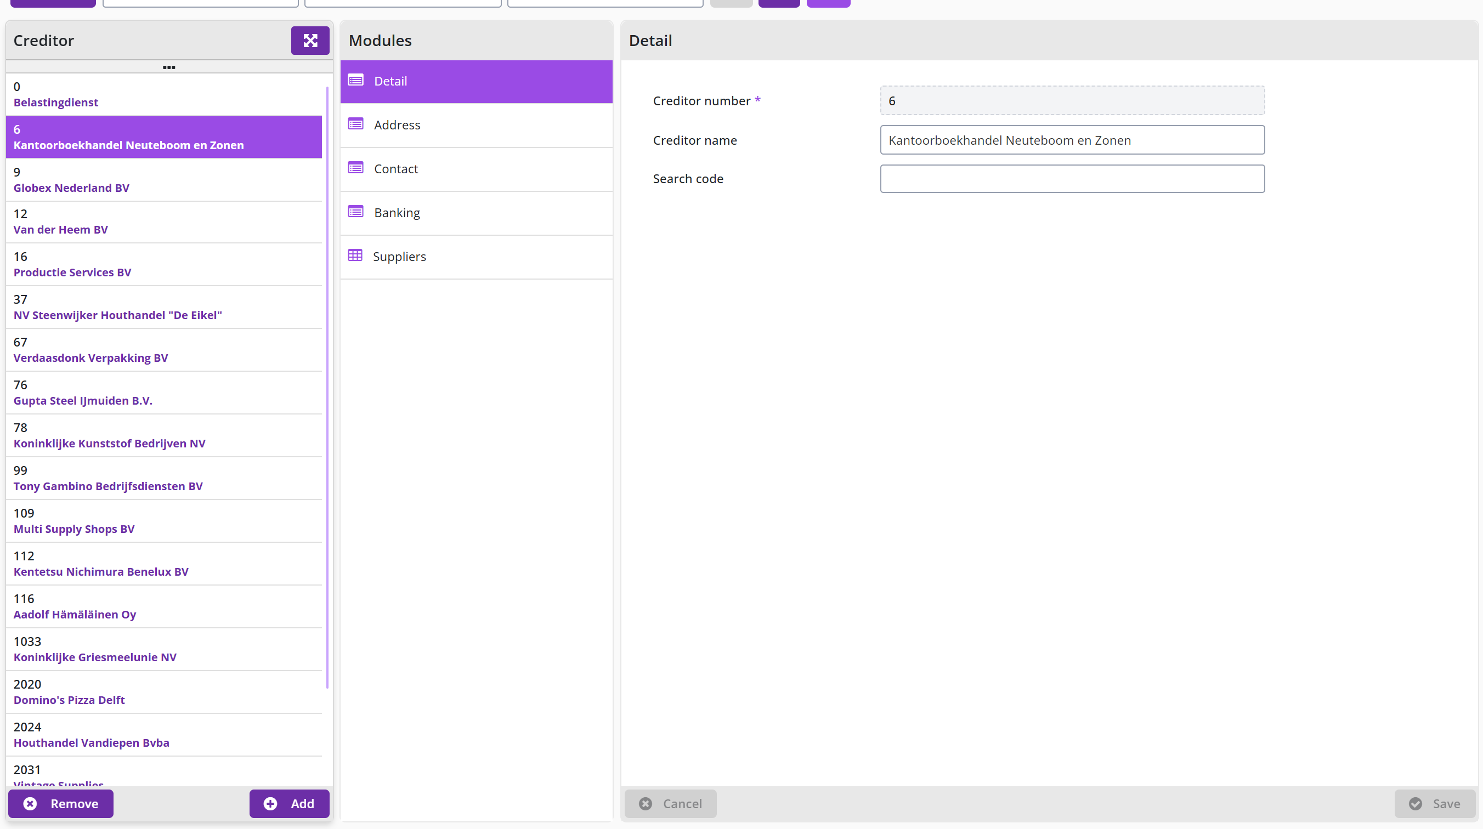This screenshot has width=1483, height=829.
Task: Select NV Steenwijker Houthandel "De Eikel"
Action: [164, 307]
